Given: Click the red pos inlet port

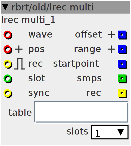Looking at the screenshot, I should [x=8, y=50].
